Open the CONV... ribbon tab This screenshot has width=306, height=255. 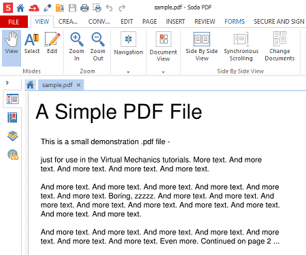coord(99,22)
